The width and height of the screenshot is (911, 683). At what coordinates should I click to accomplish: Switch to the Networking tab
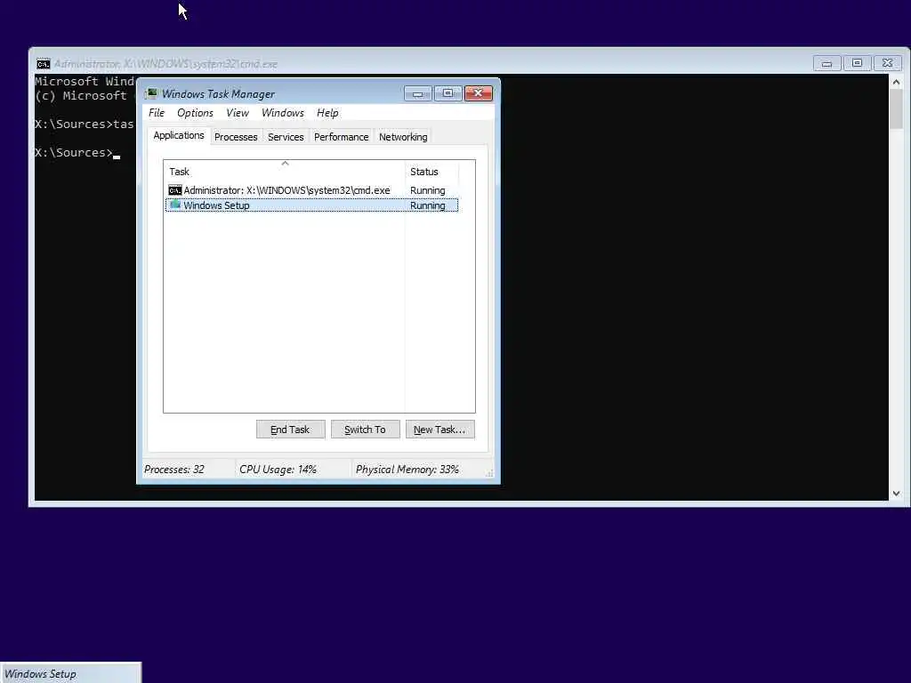pos(403,137)
